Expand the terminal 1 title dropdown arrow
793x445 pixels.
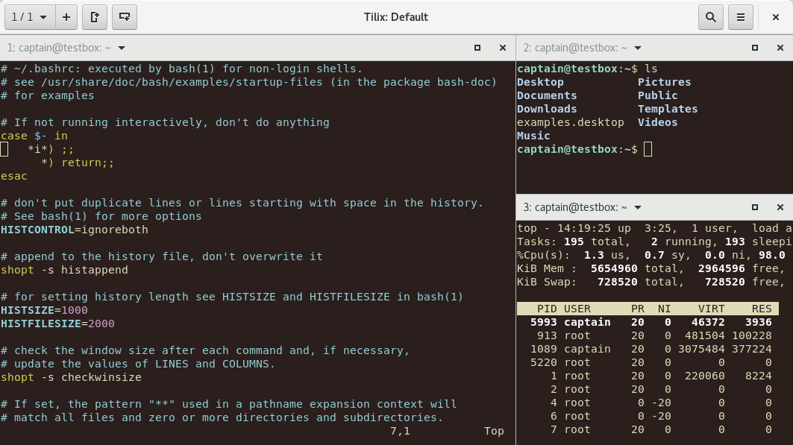pos(122,48)
